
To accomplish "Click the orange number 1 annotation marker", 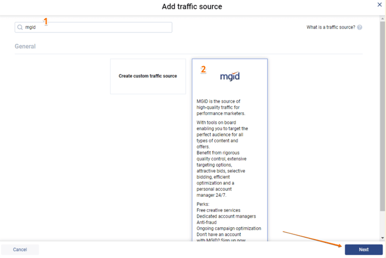I will (x=45, y=21).
